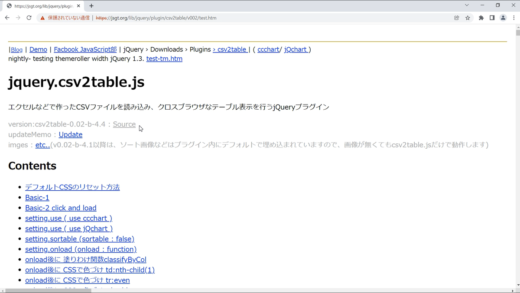Open the Basic-1 contents link
The image size is (520, 293).
click(x=37, y=197)
